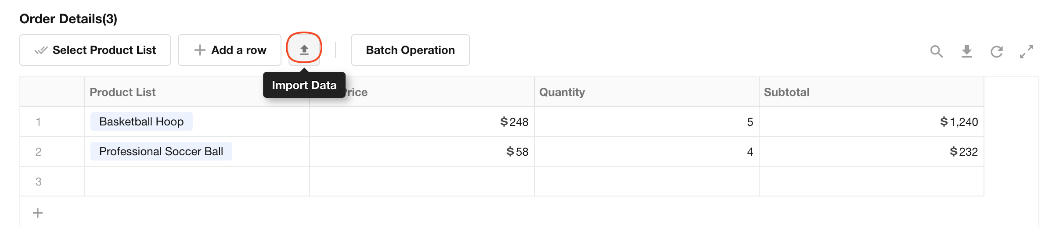Expand the table to full screen
Screen dimensions: 1045x250
1026,51
